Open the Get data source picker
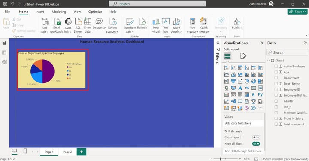This screenshot has height=161, width=309. click(45, 26)
